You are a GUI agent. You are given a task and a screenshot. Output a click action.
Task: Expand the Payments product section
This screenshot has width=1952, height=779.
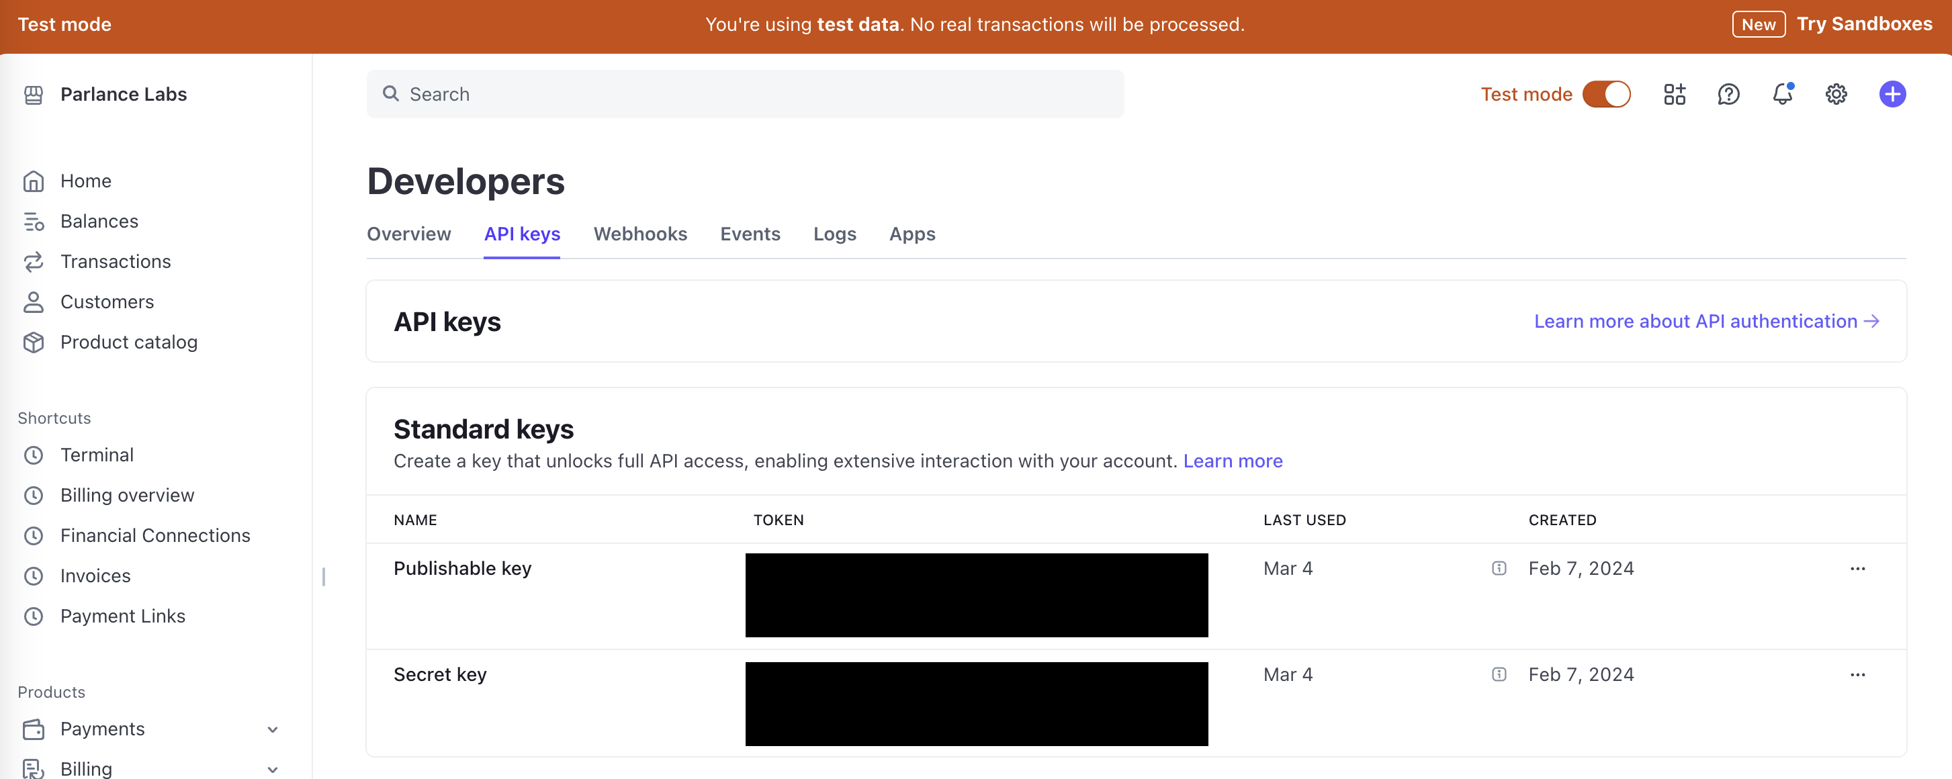[273, 729]
